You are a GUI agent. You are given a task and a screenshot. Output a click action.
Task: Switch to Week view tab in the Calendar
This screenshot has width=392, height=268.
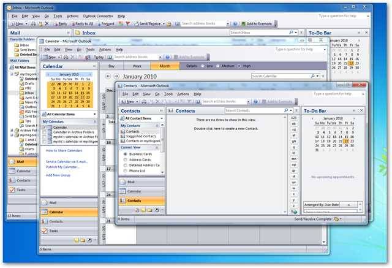(137, 66)
